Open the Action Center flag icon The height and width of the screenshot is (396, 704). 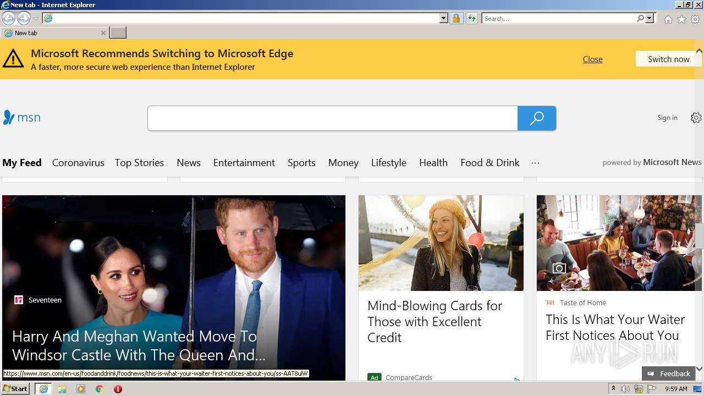[x=652, y=389]
